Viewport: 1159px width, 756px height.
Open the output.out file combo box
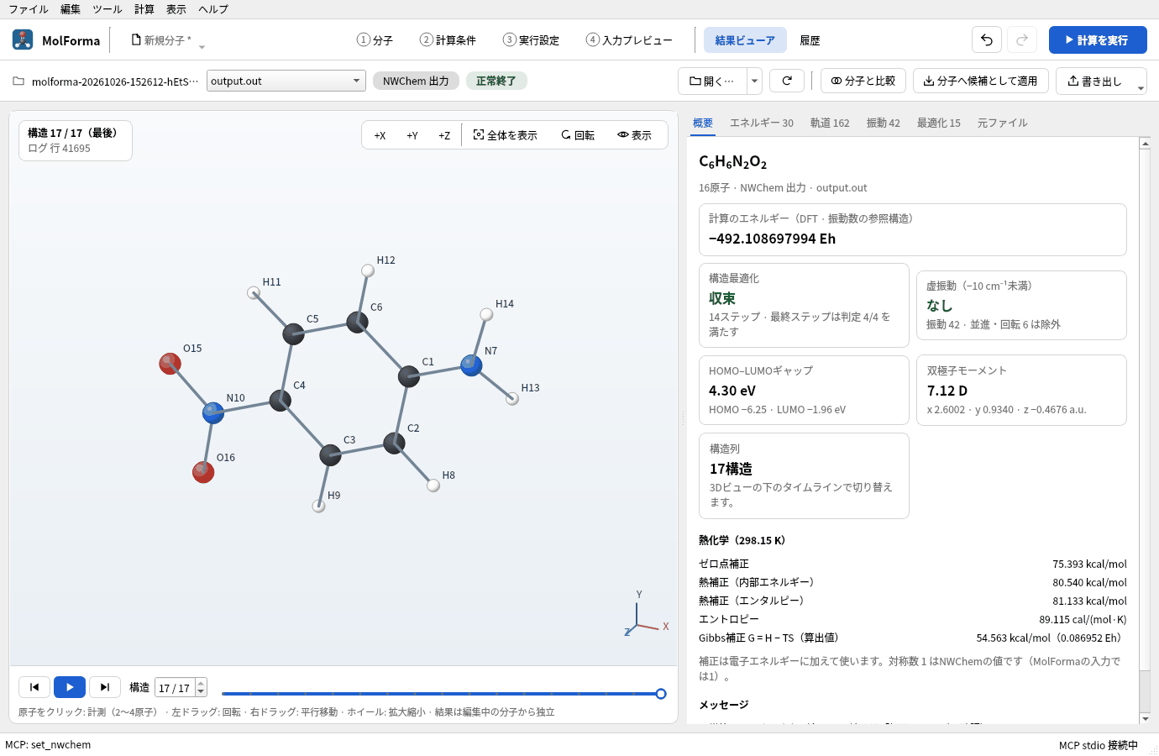[x=286, y=81]
